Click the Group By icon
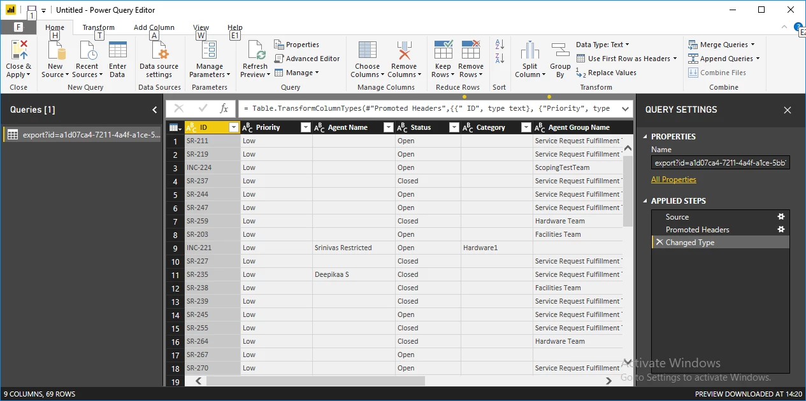Image resolution: width=806 pixels, height=401 pixels. click(x=560, y=50)
